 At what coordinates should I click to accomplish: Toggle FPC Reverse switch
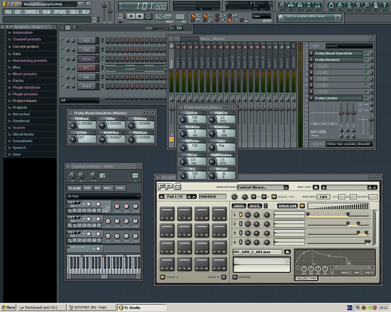(x=235, y=277)
